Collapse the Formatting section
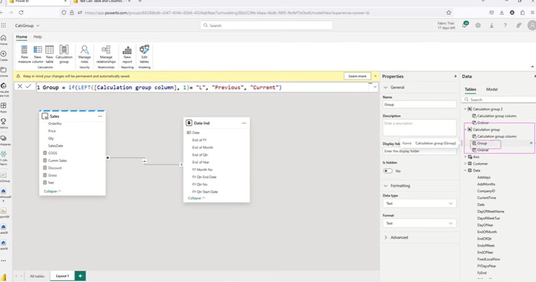 tap(386, 185)
